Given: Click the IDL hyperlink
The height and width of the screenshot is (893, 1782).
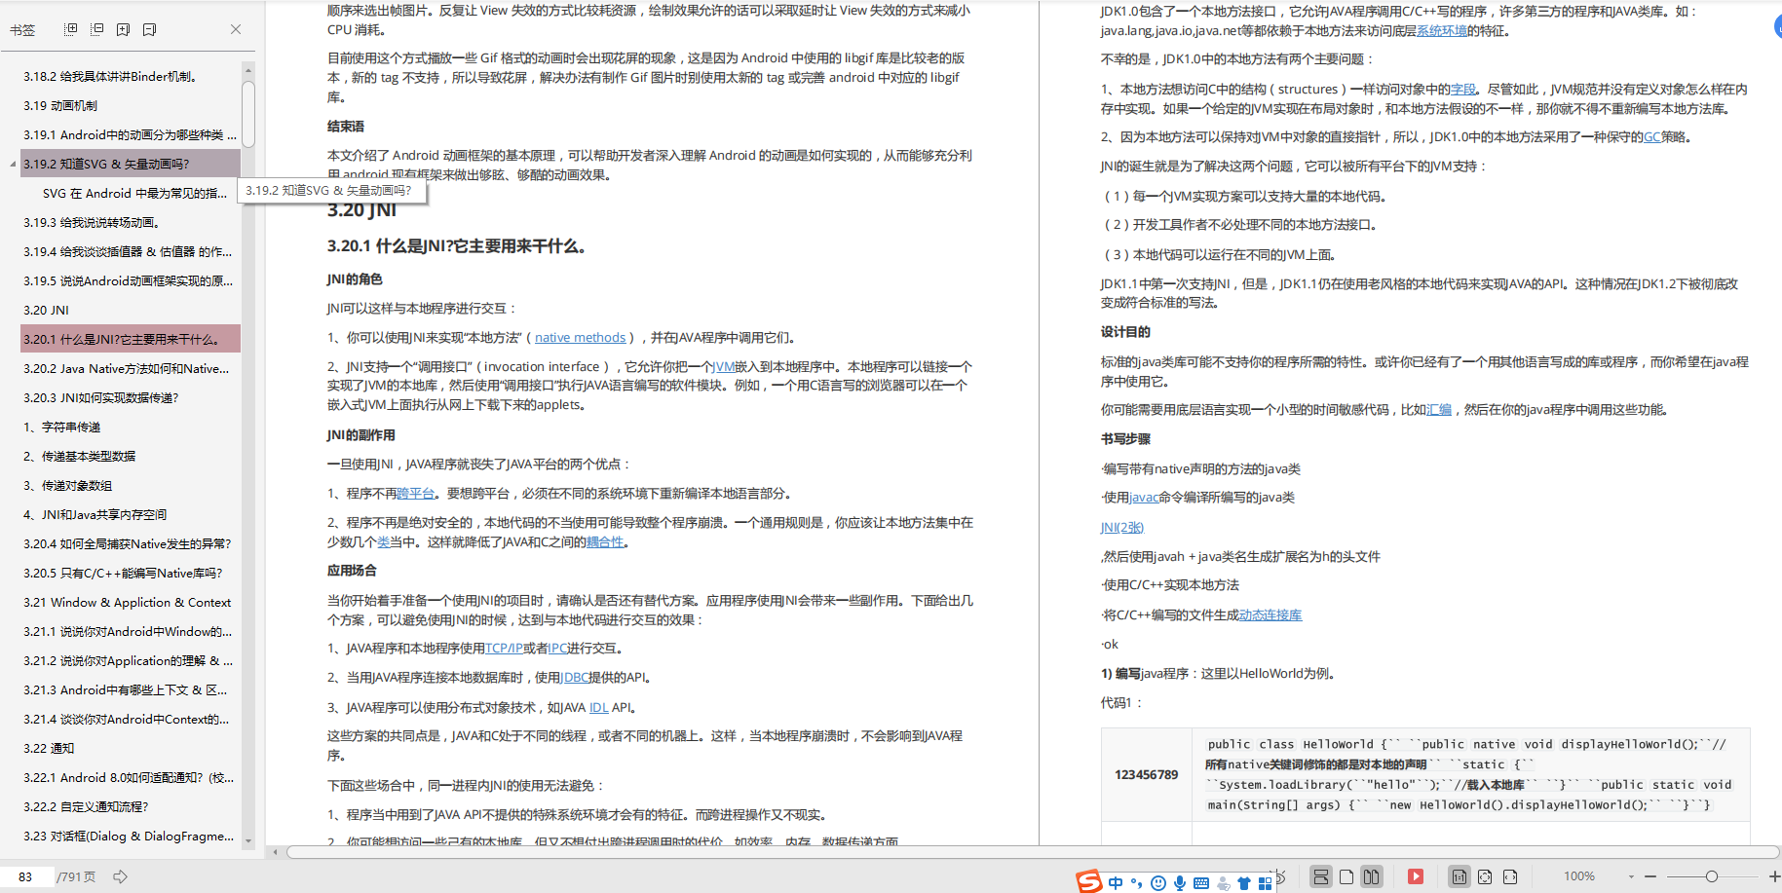Looking at the screenshot, I should coord(598,707).
